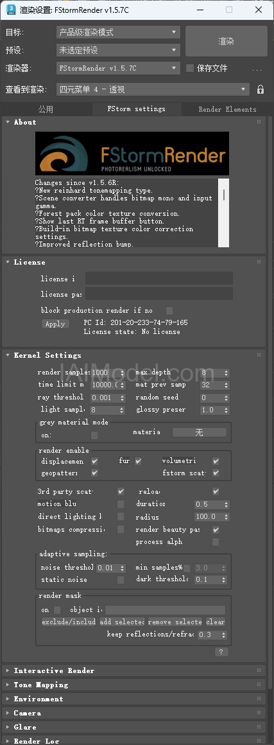Click the question mark help button
Viewport: 274px width, 745px height.
pyautogui.click(x=221, y=652)
